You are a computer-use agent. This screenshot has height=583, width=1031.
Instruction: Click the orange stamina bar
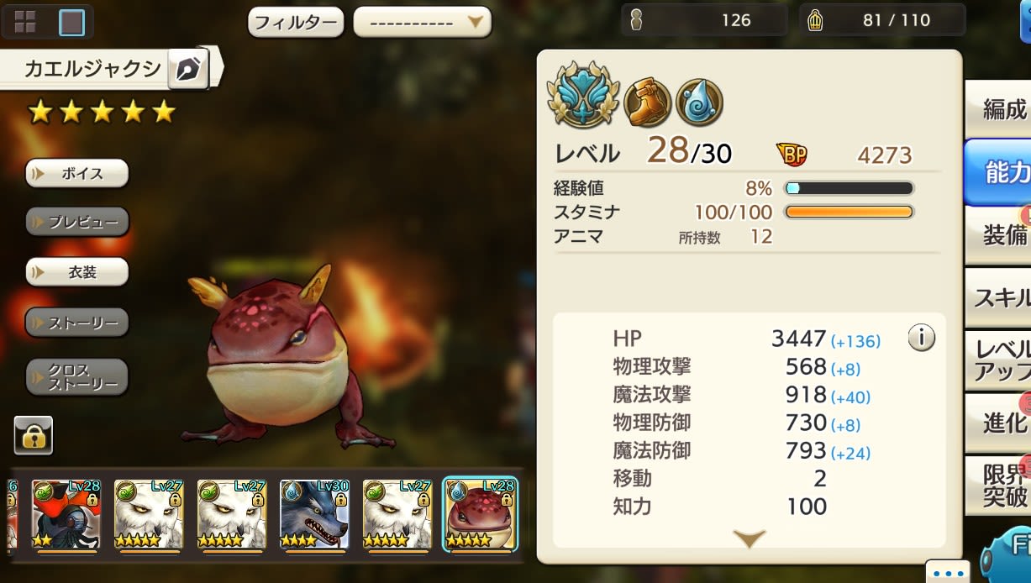[849, 212]
